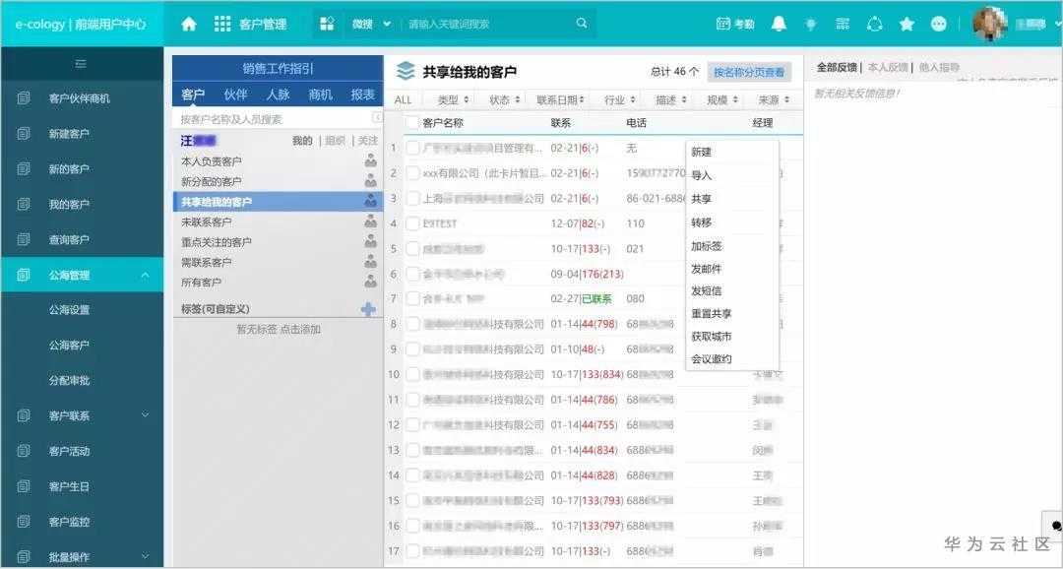The image size is (1063, 569).
Task: Switch to the 商机 tab
Action: tap(320, 95)
